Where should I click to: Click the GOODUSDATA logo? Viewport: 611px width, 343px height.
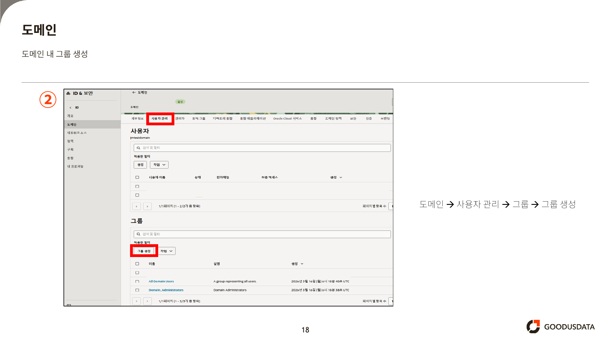click(560, 327)
